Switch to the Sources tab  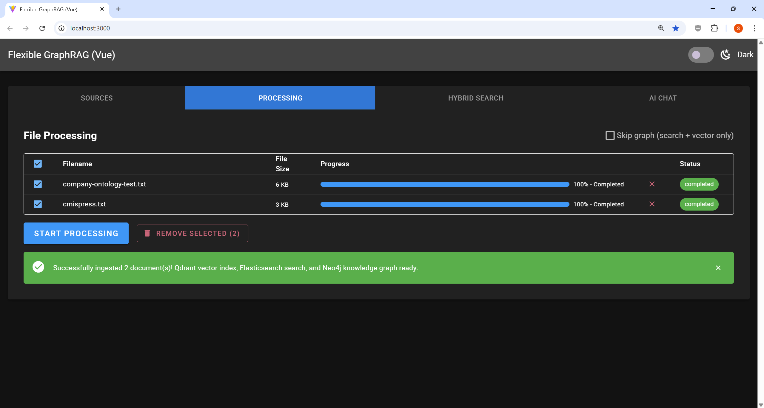click(97, 98)
